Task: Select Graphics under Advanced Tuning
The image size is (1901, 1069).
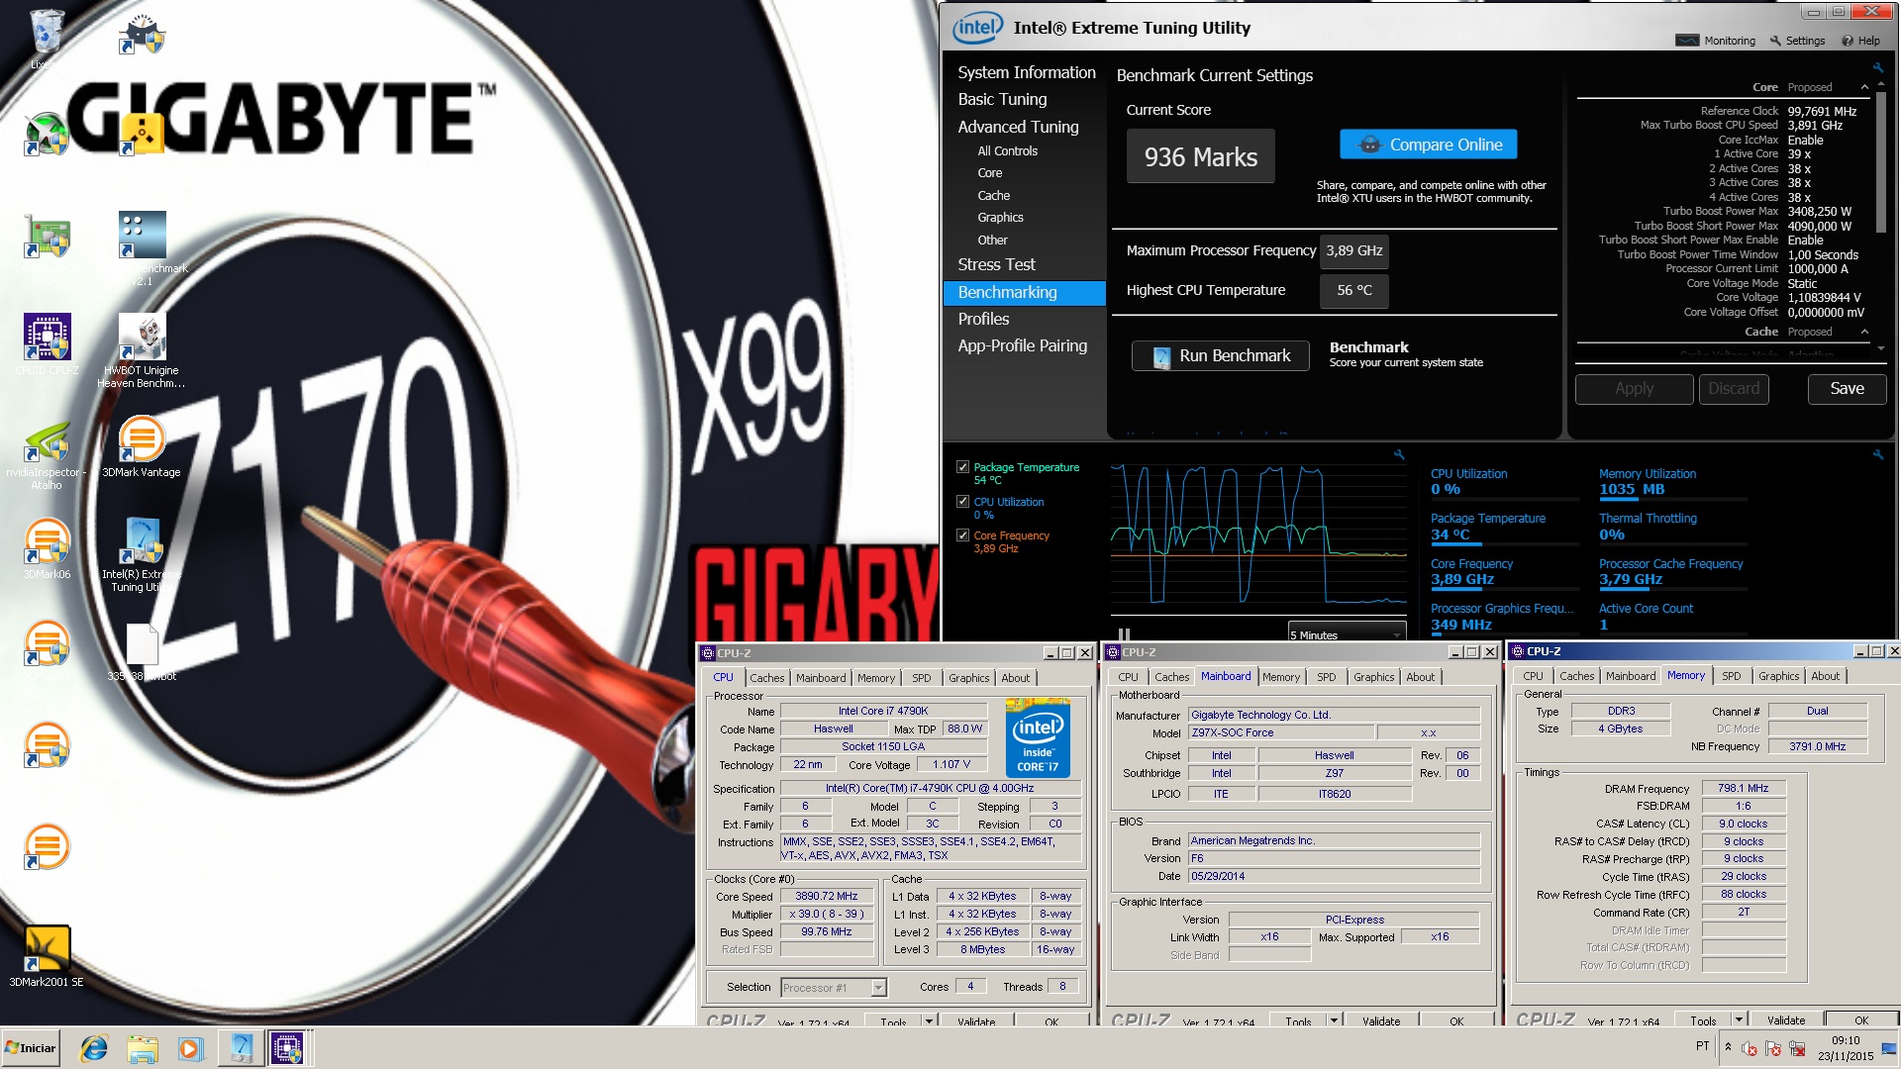Action: [x=1000, y=217]
